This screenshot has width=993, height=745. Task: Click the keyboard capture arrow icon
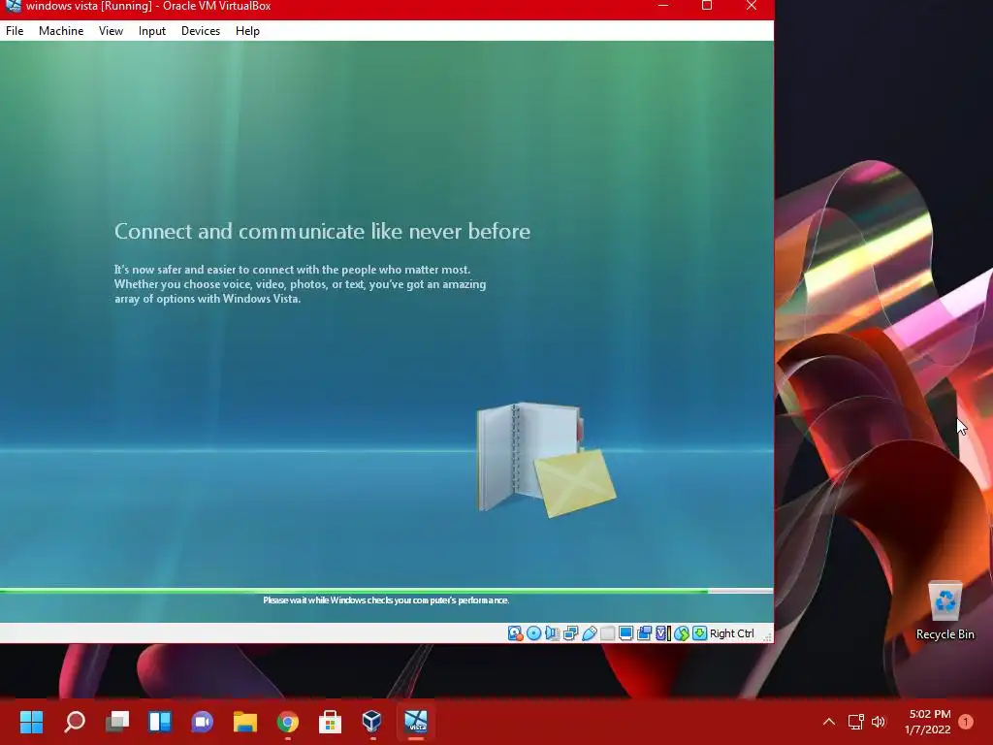point(699,633)
